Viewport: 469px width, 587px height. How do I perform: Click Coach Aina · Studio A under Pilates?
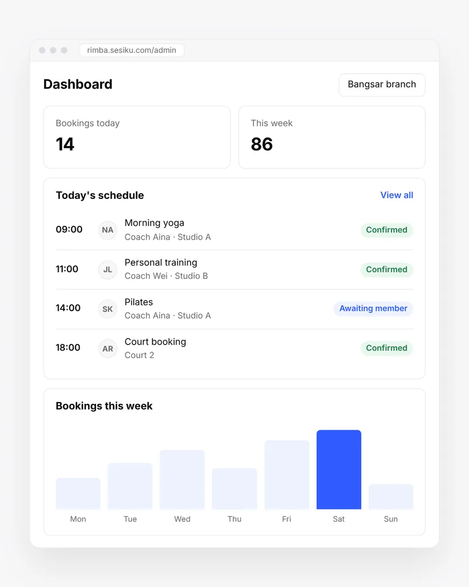pos(168,316)
